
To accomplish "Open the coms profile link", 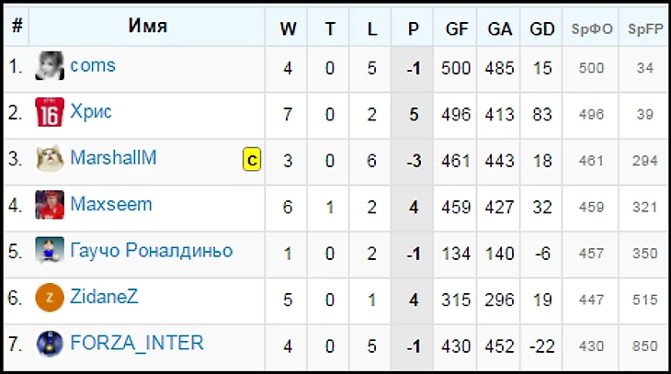I will pyautogui.click(x=93, y=65).
